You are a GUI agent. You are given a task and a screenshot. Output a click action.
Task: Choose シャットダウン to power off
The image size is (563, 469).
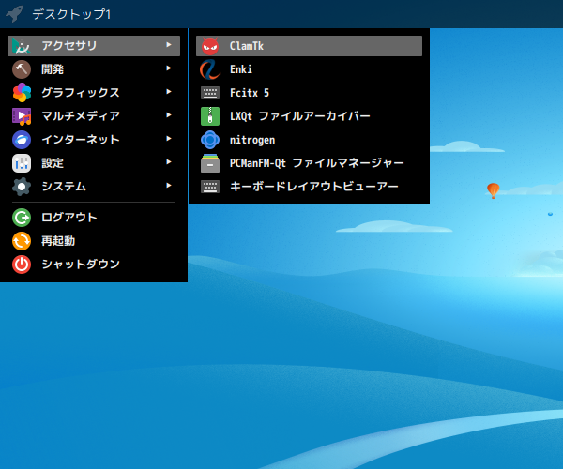94,265
